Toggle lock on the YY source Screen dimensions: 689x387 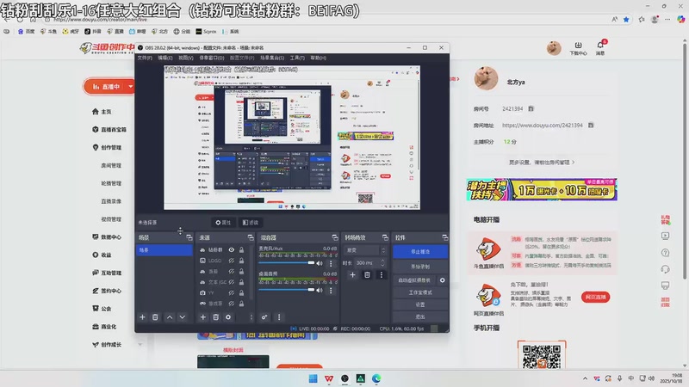241,292
